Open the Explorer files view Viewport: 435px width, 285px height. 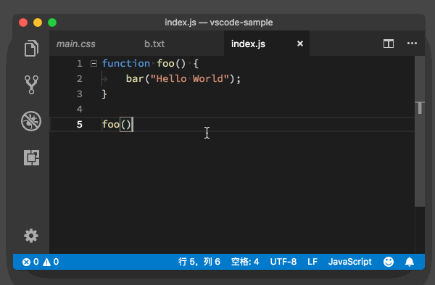pyautogui.click(x=31, y=49)
